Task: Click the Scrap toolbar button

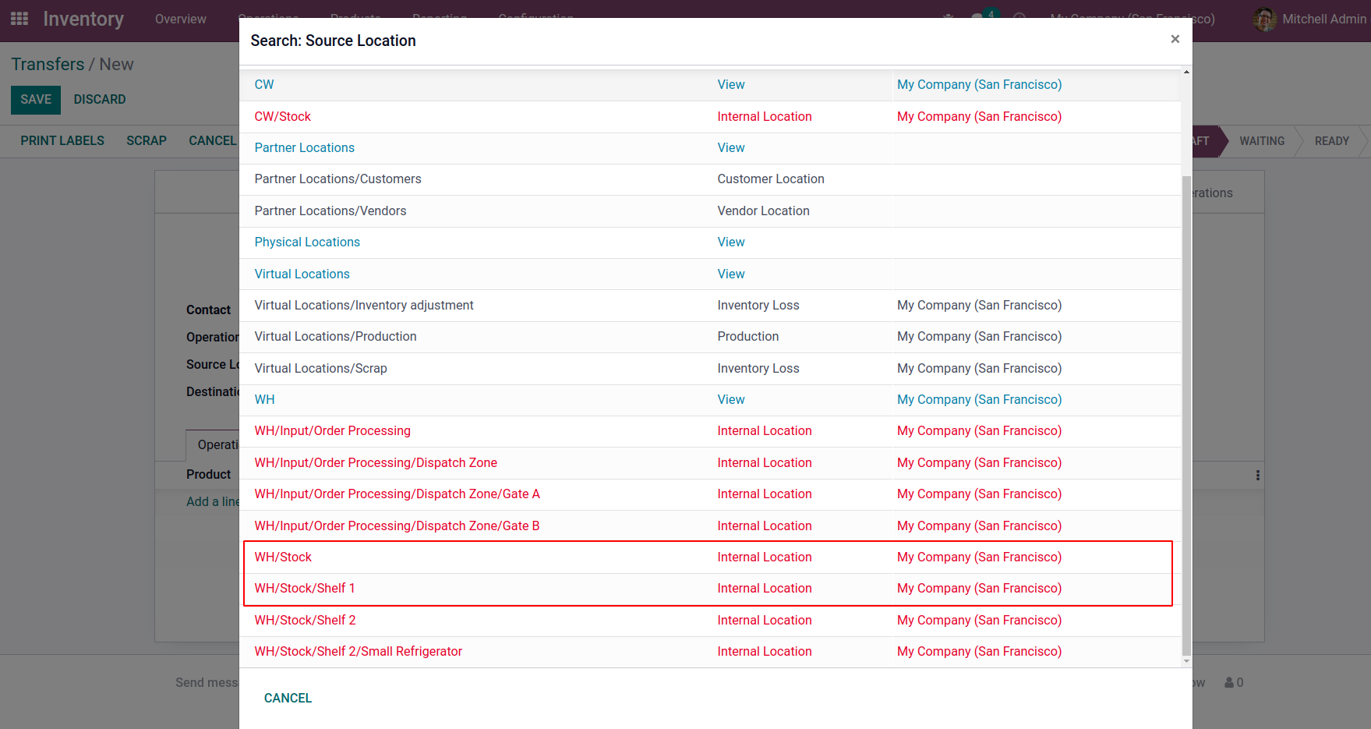Action: click(x=147, y=140)
